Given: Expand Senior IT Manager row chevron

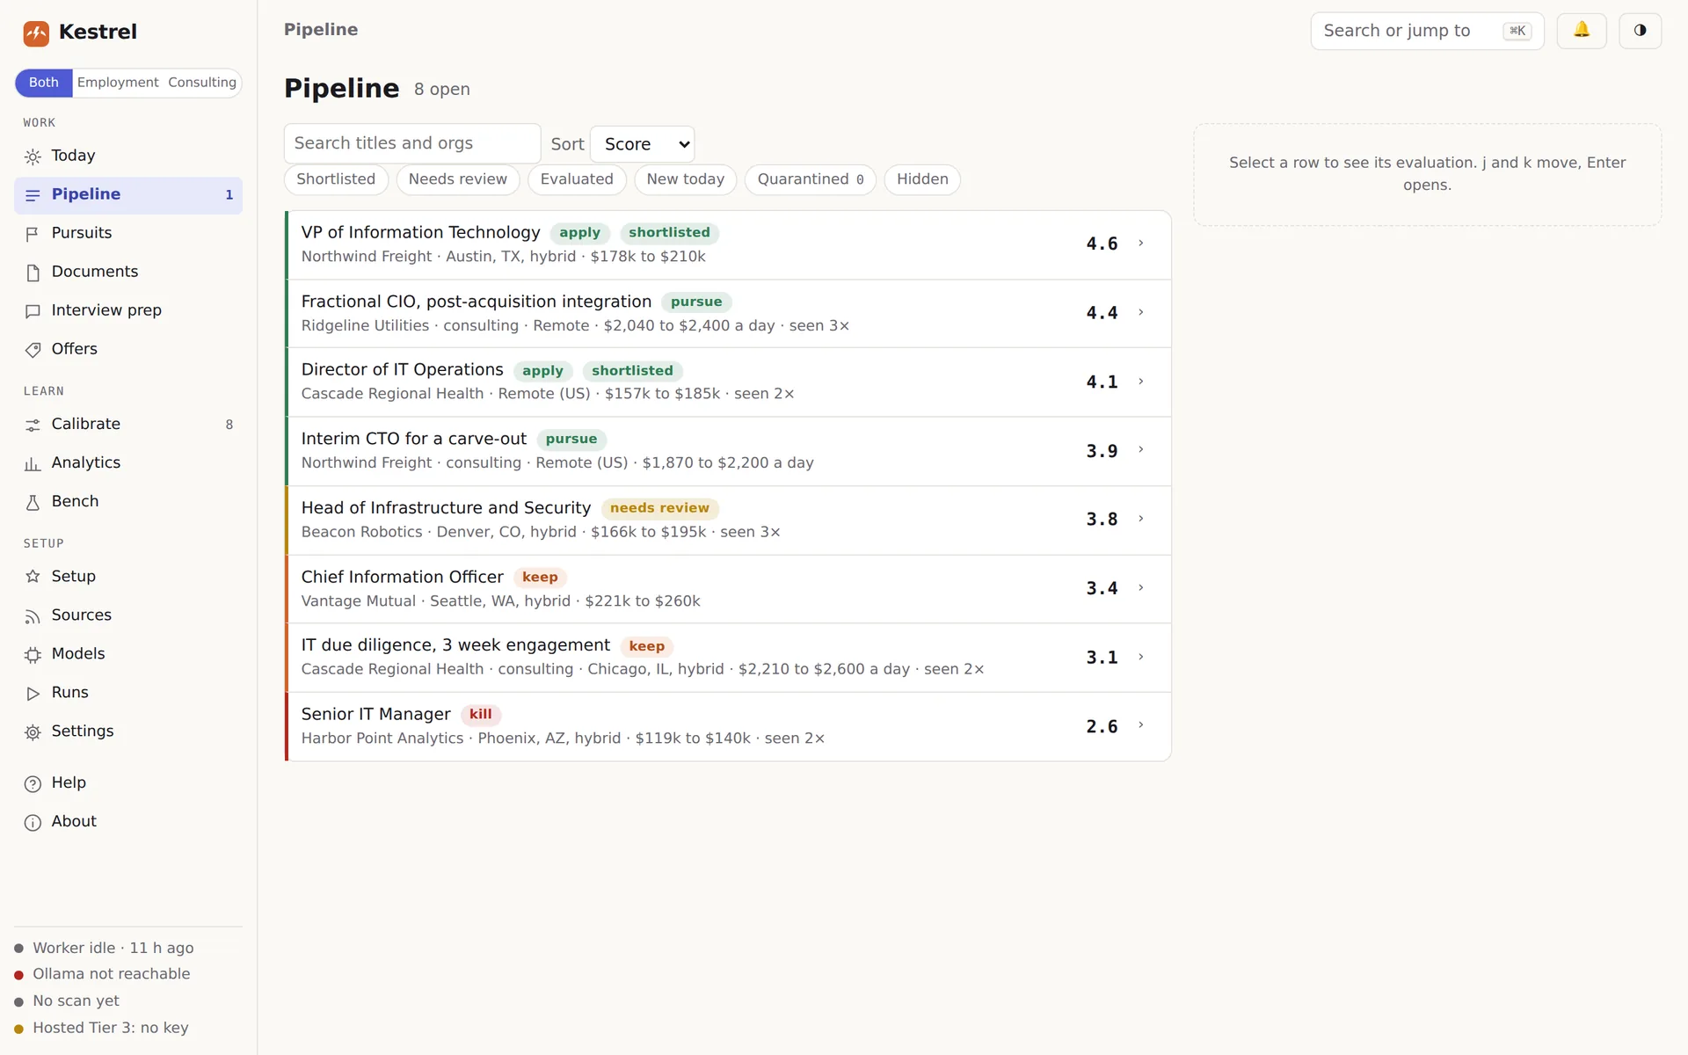Looking at the screenshot, I should pos(1141,725).
